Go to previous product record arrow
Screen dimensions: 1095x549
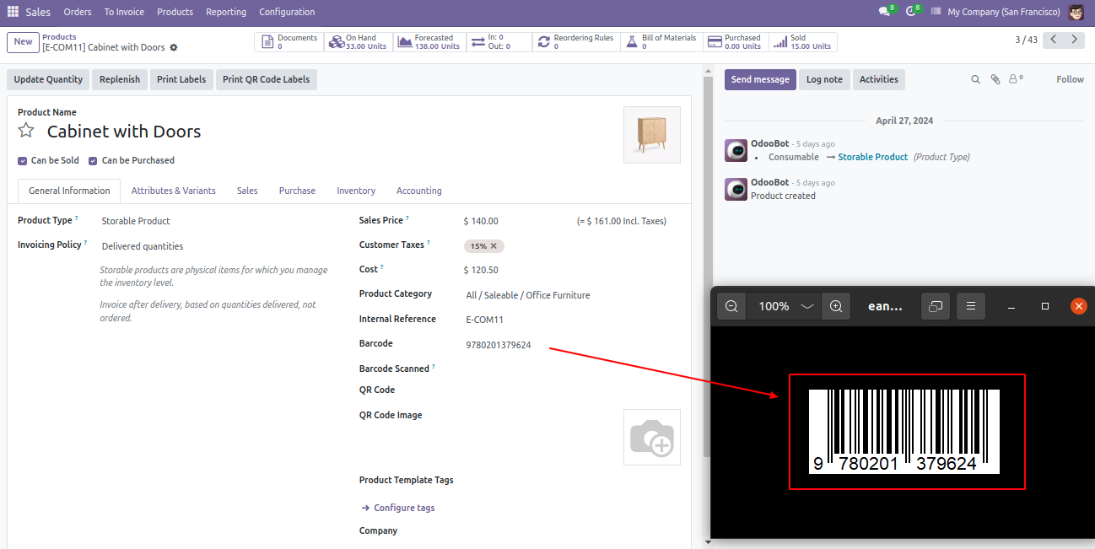pyautogui.click(x=1054, y=40)
